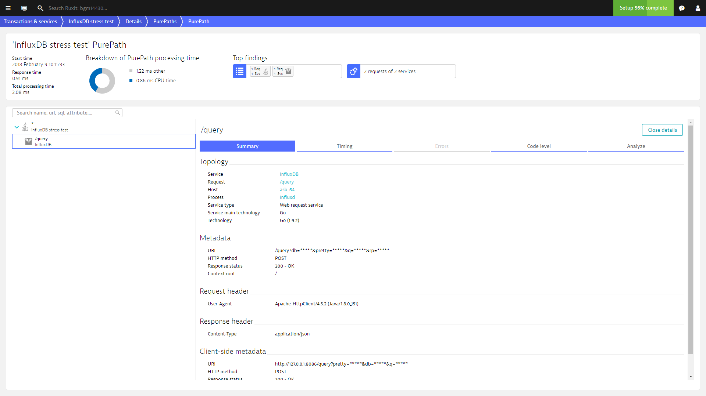Switch to the Summary tab
Viewport: 706px width, 396px height.
(247, 146)
